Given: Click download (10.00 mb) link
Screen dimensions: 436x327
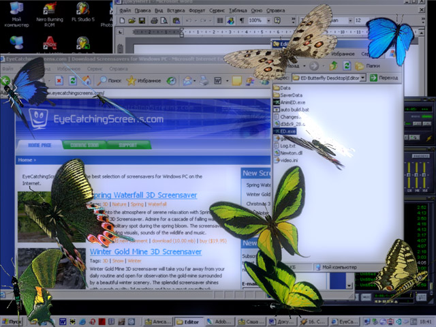Looking at the screenshot, I should pyautogui.click(x=174, y=240).
